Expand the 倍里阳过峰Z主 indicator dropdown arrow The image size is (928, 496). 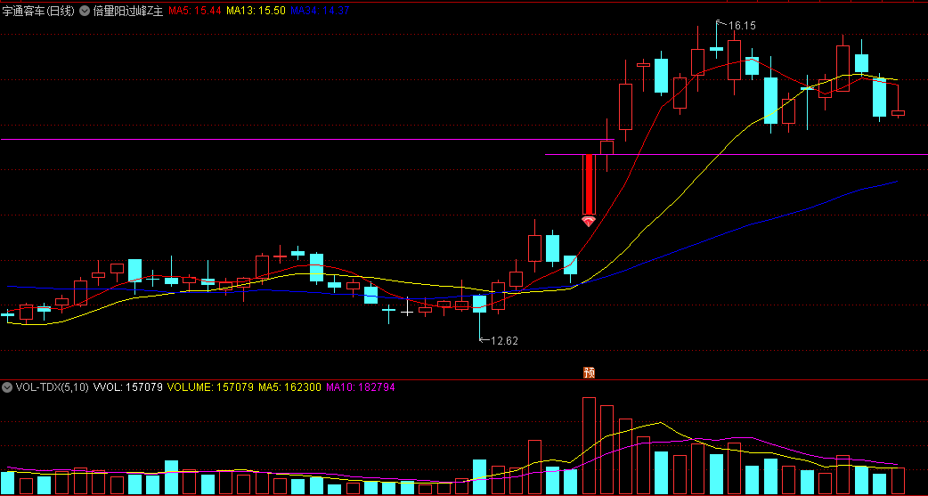(x=85, y=12)
